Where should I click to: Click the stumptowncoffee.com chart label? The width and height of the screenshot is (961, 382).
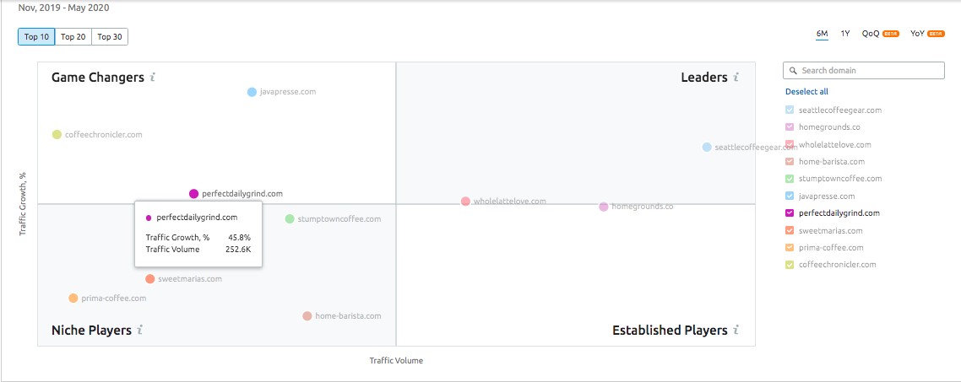[339, 218]
